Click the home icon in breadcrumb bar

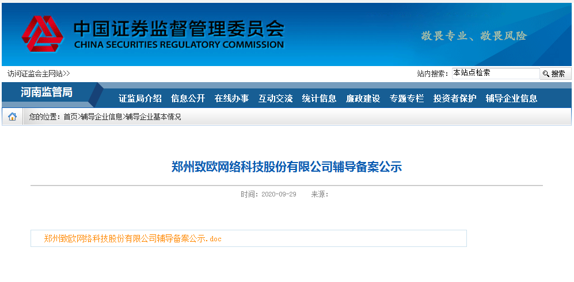tap(13, 117)
